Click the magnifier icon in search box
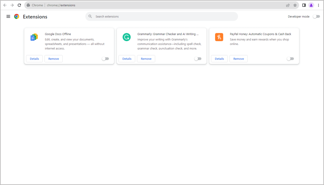 point(90,16)
